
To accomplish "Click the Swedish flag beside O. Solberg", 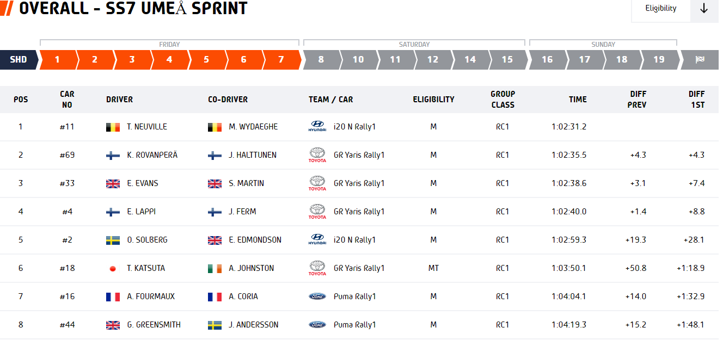I will 113,240.
